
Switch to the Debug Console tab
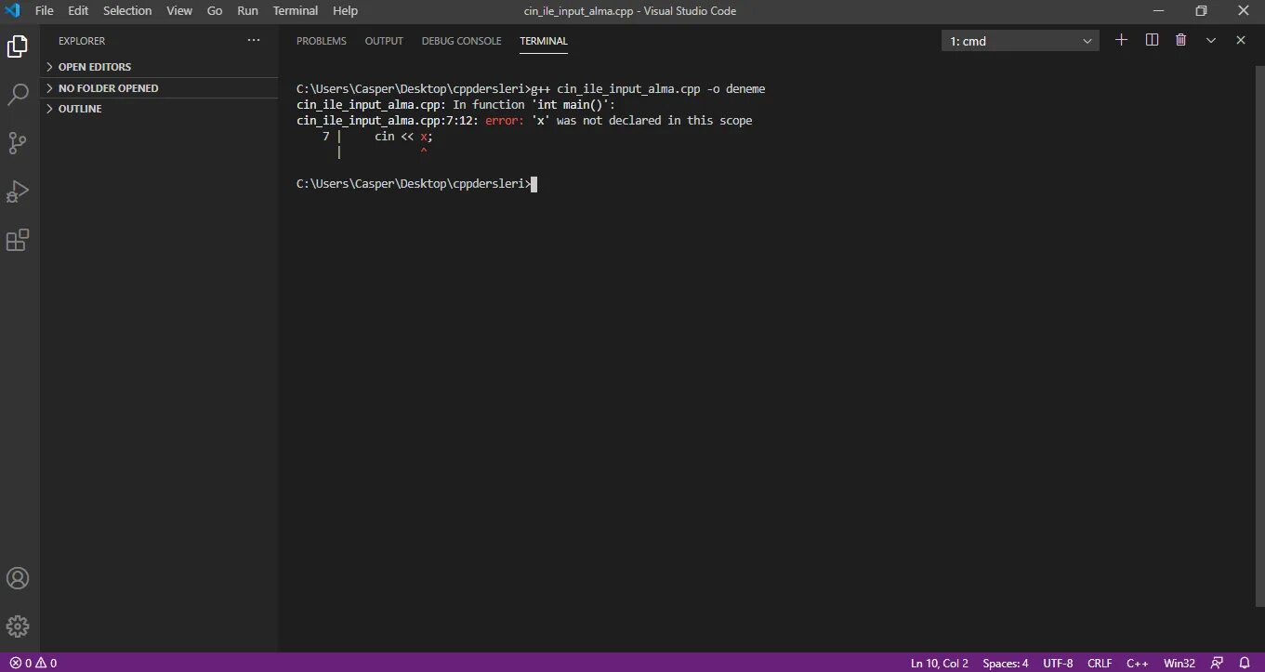pos(461,41)
